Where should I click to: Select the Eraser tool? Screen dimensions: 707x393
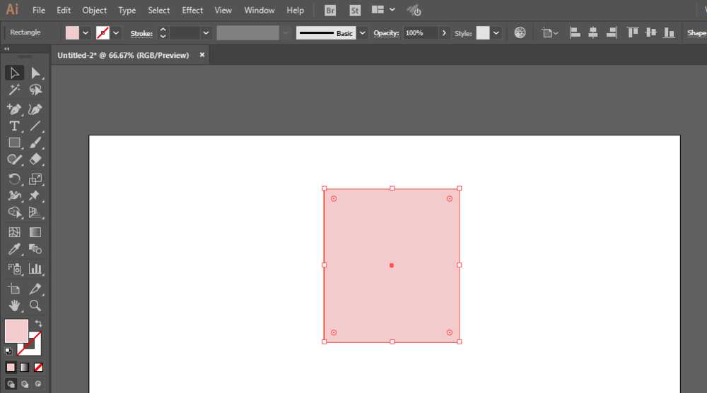click(x=35, y=159)
